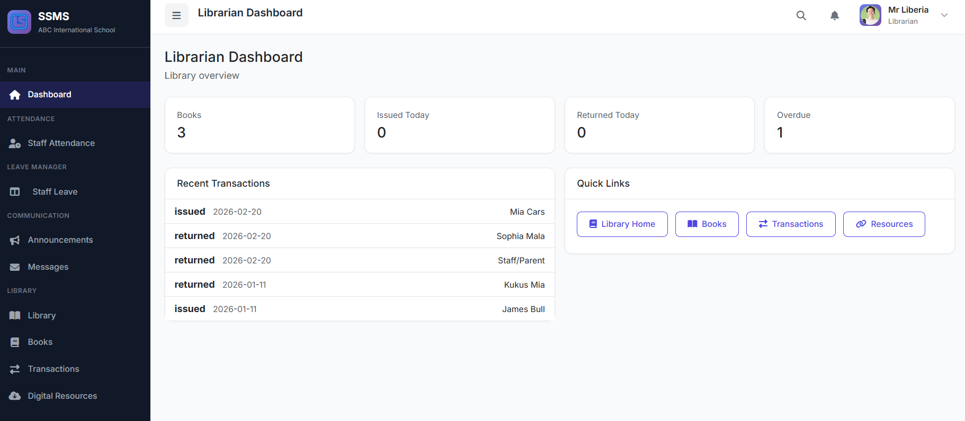Open notifications bell icon
This screenshot has width=965, height=421.
point(834,16)
